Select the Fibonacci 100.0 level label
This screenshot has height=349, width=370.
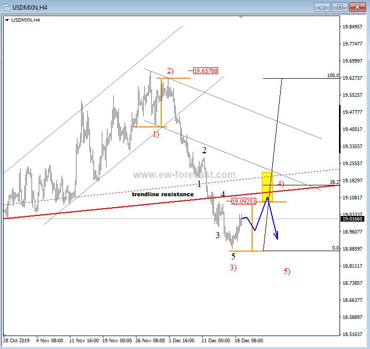point(333,76)
